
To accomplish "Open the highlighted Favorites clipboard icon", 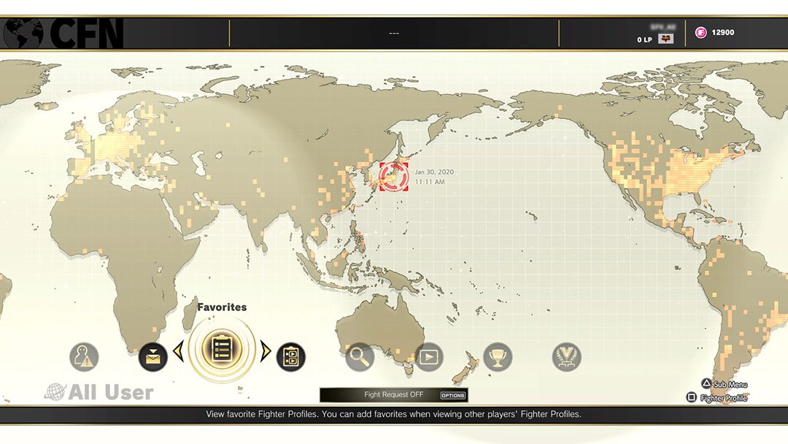I will click(x=222, y=350).
